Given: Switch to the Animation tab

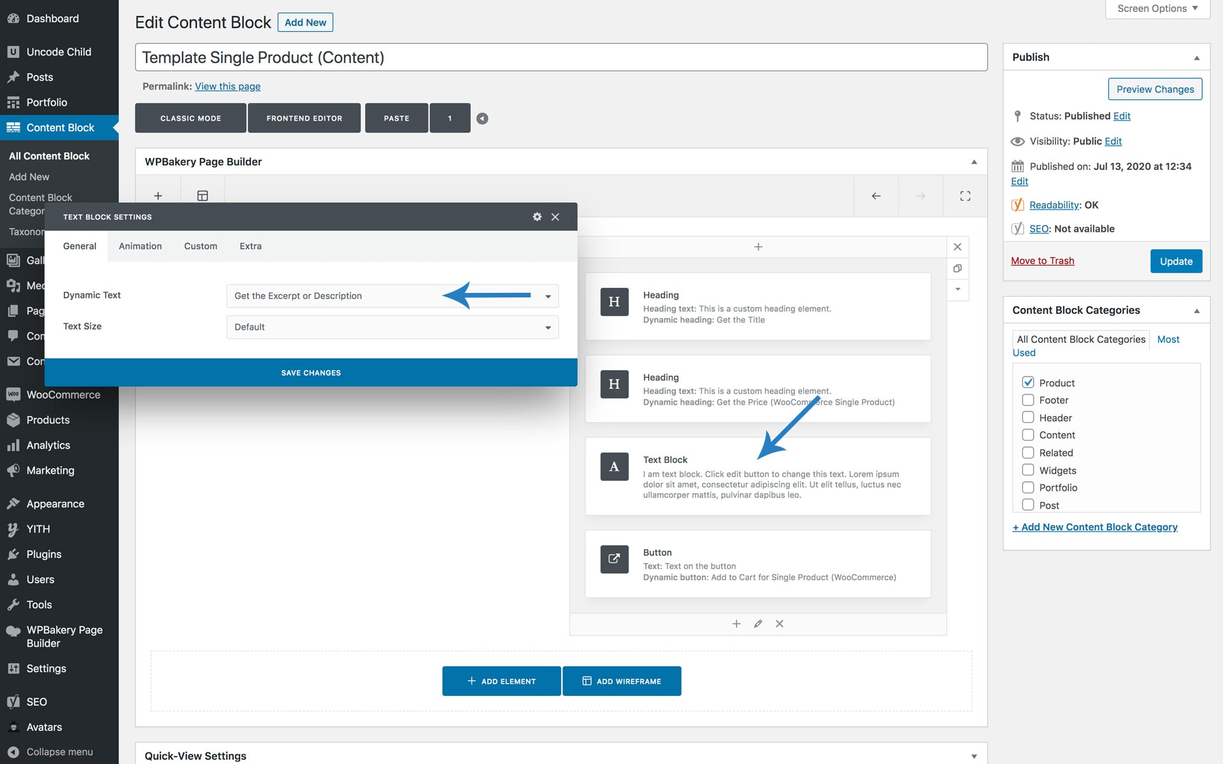Looking at the screenshot, I should point(140,246).
